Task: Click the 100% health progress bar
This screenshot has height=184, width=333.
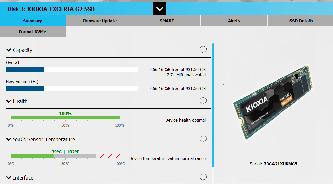Action: pos(65,118)
